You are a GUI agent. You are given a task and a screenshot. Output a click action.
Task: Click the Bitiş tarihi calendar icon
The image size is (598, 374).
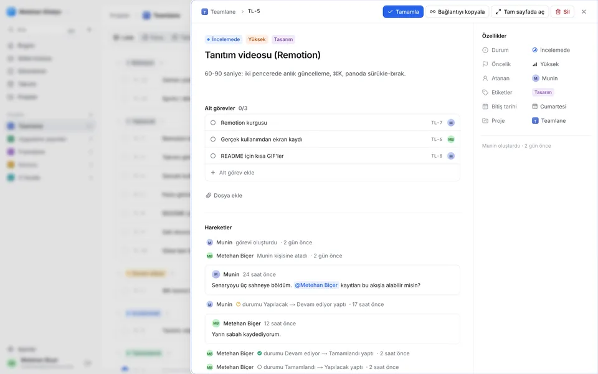click(x=485, y=107)
